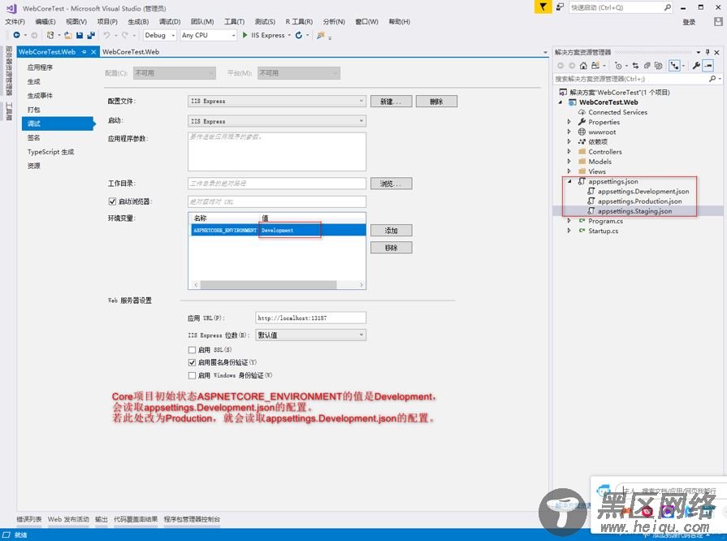Click Solution Explorer solutions and folders switch icon
This screenshot has width=727, height=541.
pyautogui.click(x=595, y=66)
